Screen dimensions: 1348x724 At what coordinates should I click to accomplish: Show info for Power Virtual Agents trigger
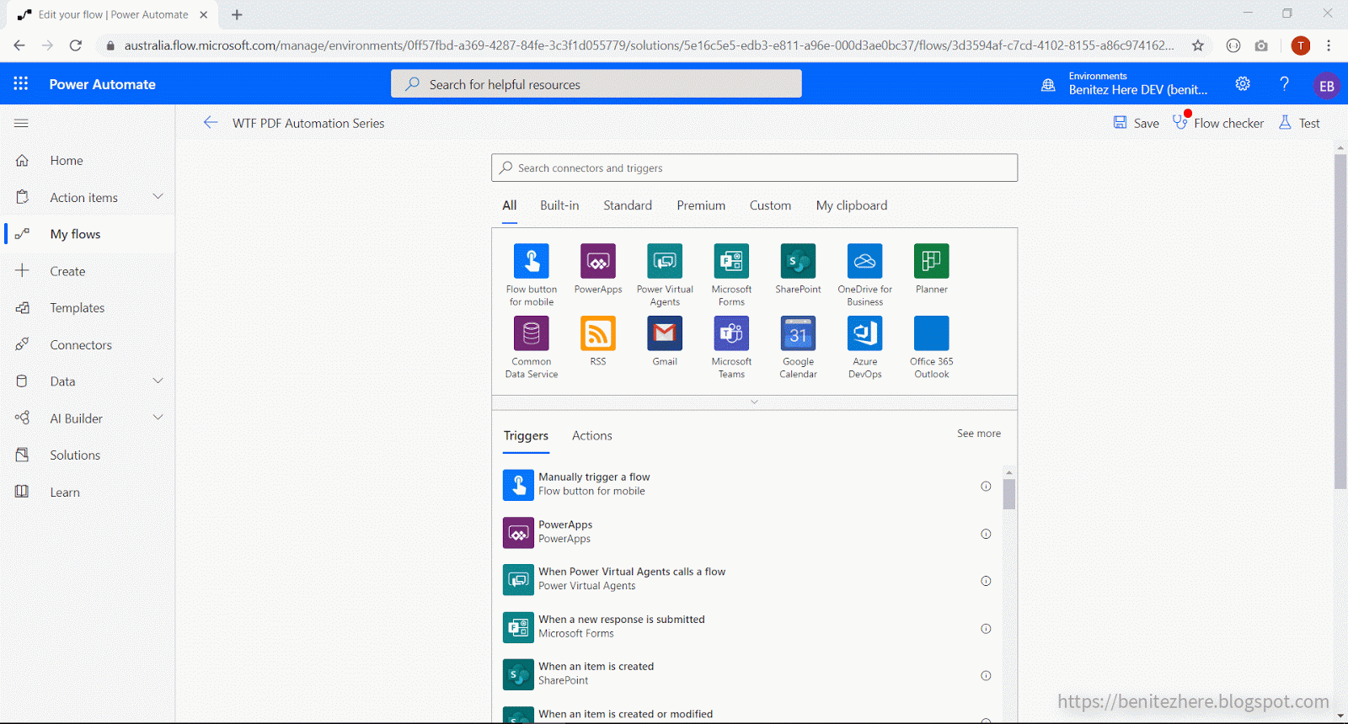coord(986,581)
